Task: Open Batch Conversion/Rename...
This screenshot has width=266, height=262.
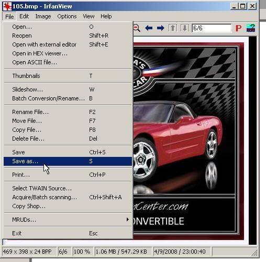Action: pyautogui.click(x=68, y=98)
